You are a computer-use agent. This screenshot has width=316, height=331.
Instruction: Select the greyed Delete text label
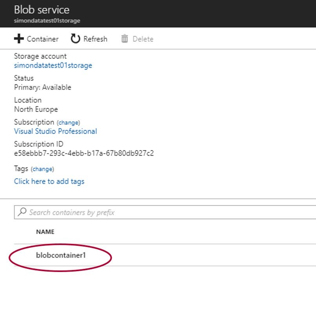point(143,39)
